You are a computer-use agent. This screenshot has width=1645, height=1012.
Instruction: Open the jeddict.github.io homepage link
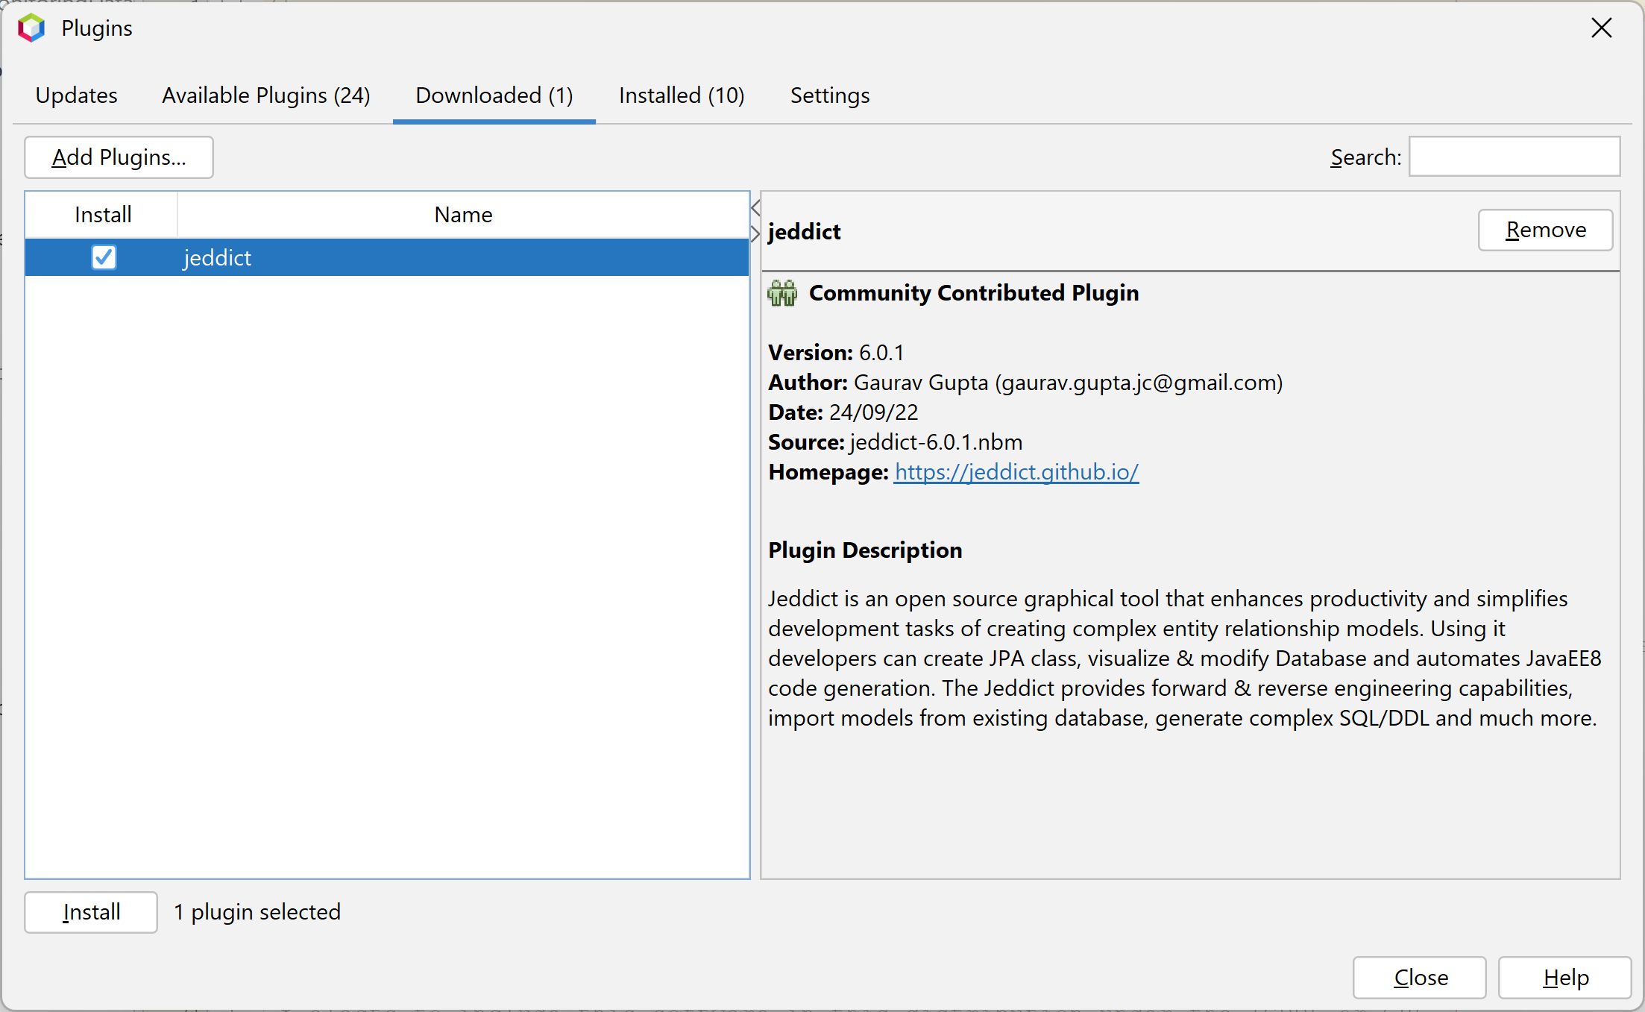pyautogui.click(x=1016, y=472)
